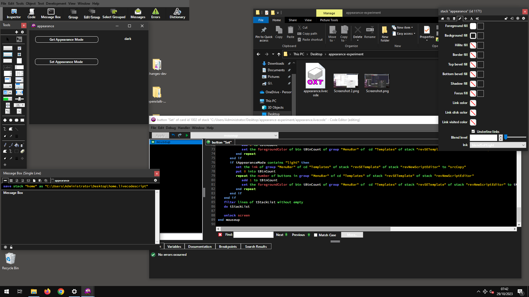Increase Blend level stepper up arrow
The width and height of the screenshot is (529, 297).
pos(501,136)
